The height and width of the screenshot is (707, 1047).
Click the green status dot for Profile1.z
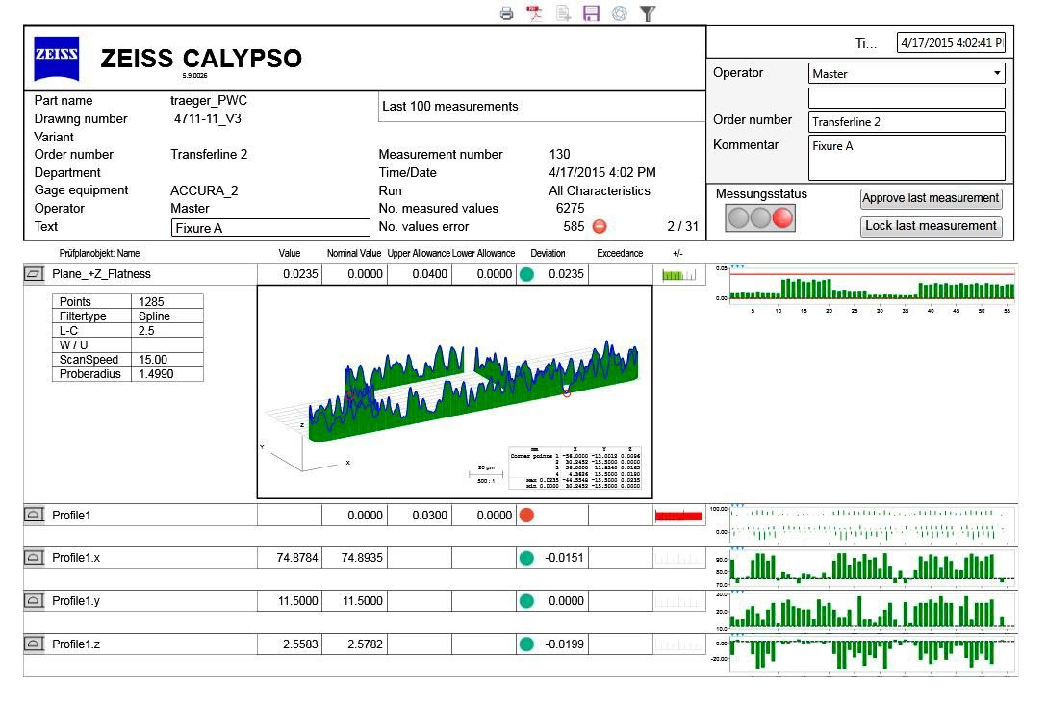(x=526, y=644)
